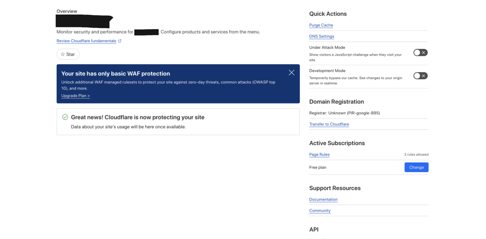The image size is (486, 239).
Task: Dismiss the basic WAF protection banner
Action: (x=291, y=73)
